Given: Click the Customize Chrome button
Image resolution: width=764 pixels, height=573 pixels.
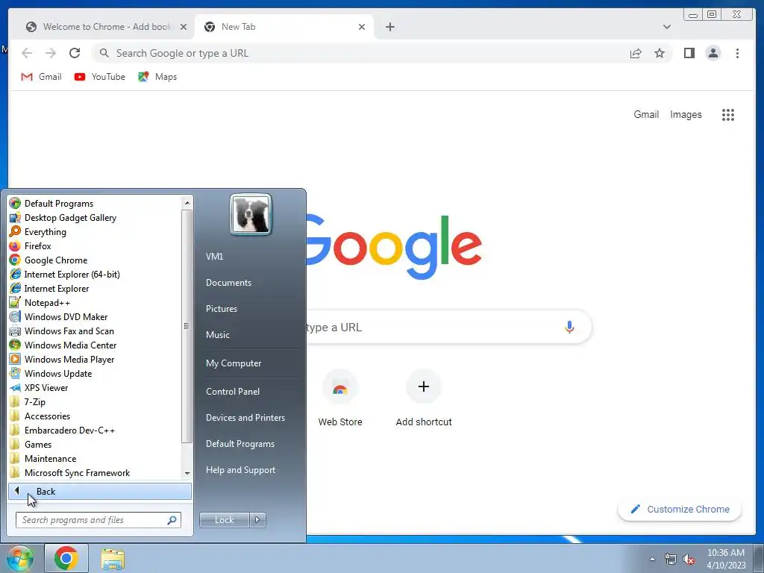Looking at the screenshot, I should pos(680,509).
